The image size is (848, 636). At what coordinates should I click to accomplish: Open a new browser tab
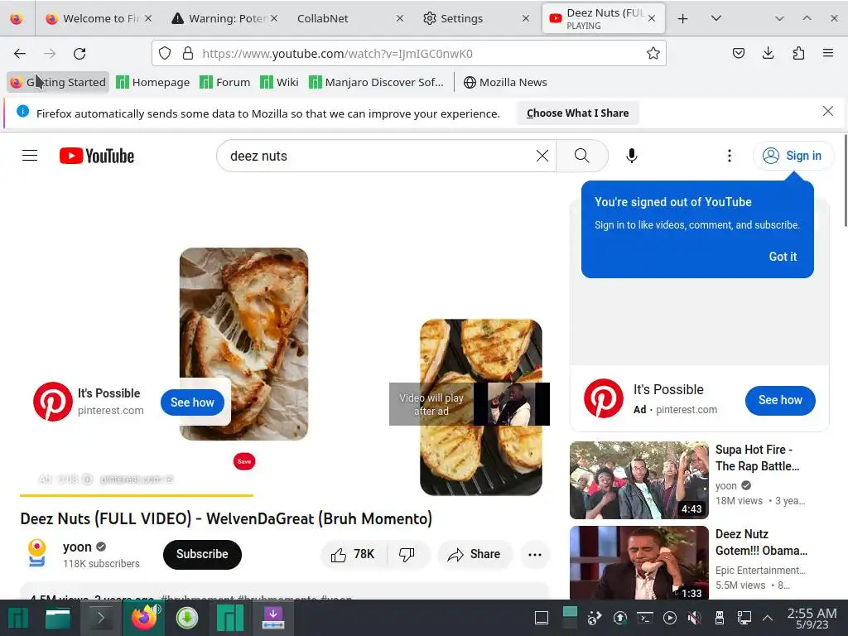682,18
